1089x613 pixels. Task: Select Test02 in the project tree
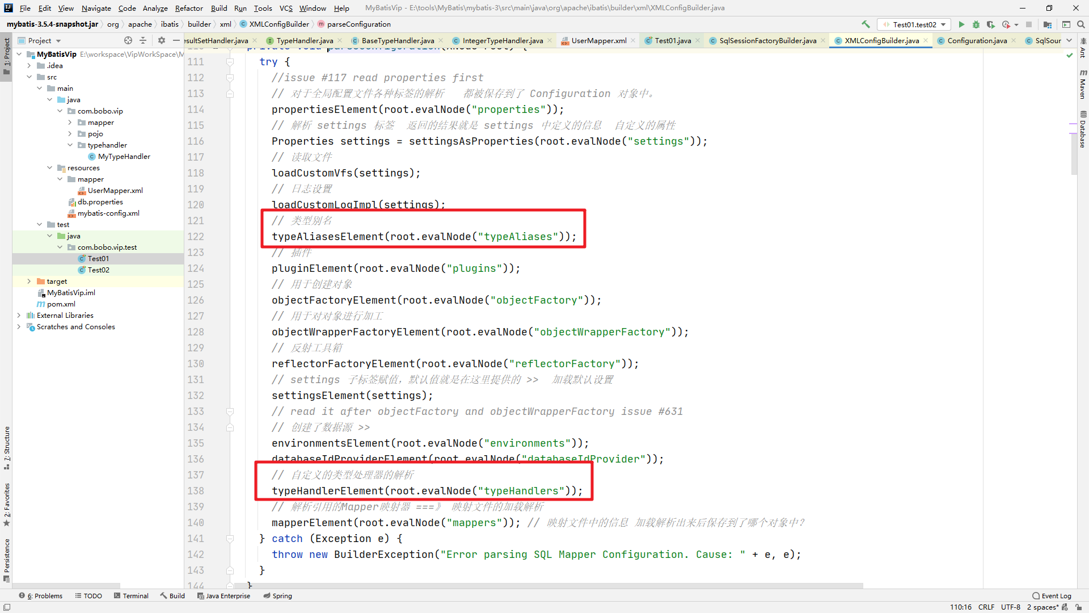[x=98, y=270]
